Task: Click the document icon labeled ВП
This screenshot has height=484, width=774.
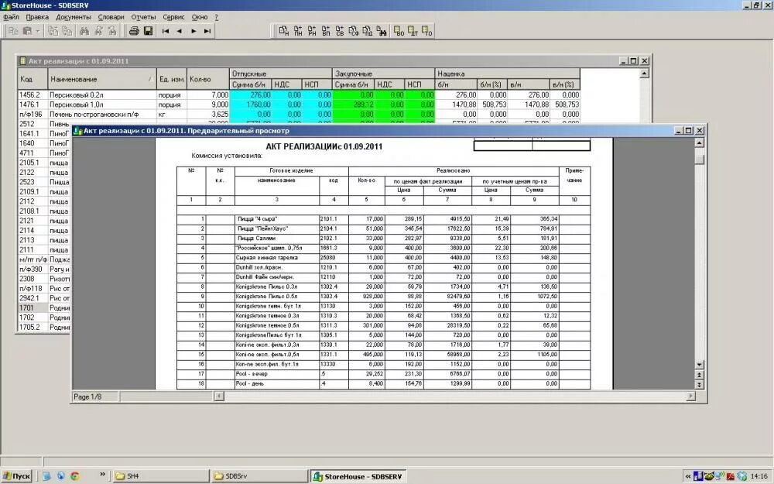Action: (x=326, y=31)
